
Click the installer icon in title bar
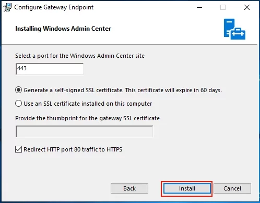click(x=7, y=7)
